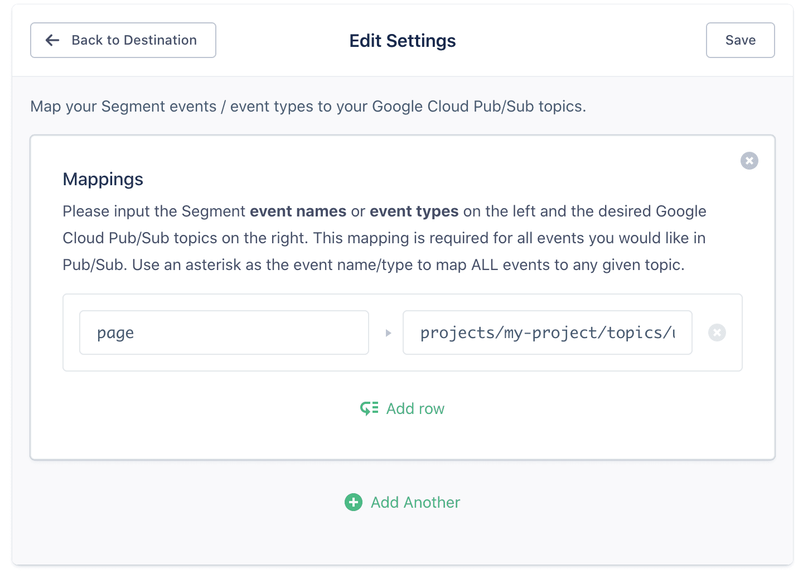Screen dimensions: 803x578
Task: Click the Edit Settings heading
Action: point(402,40)
